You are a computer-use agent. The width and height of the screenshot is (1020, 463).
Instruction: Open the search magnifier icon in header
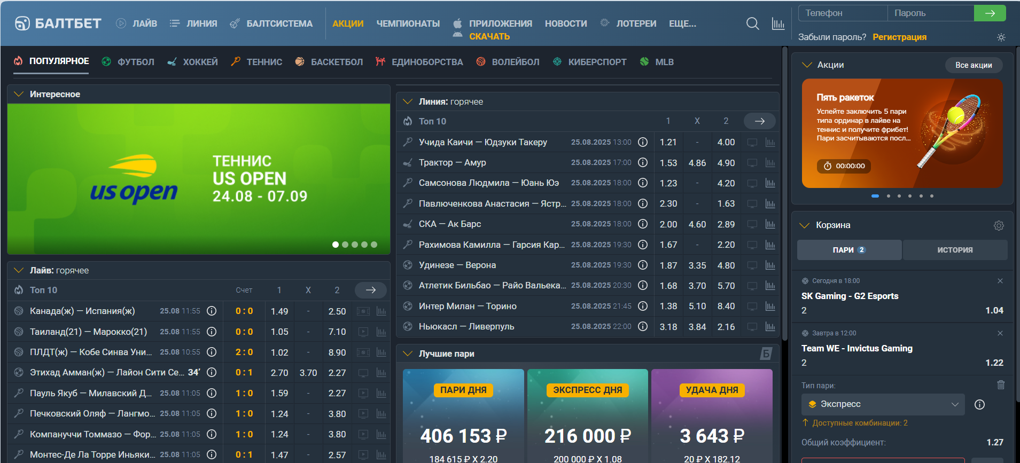(x=752, y=23)
